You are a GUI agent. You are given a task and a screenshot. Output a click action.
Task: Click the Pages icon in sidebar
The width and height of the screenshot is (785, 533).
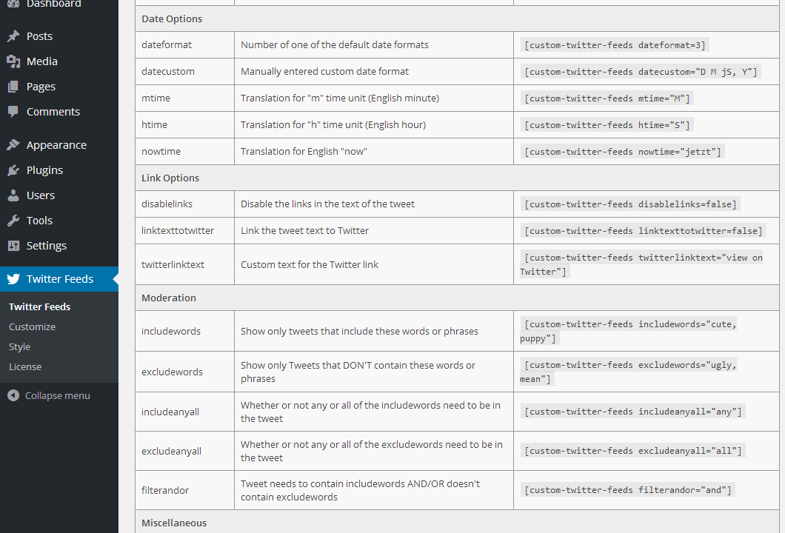(13, 87)
